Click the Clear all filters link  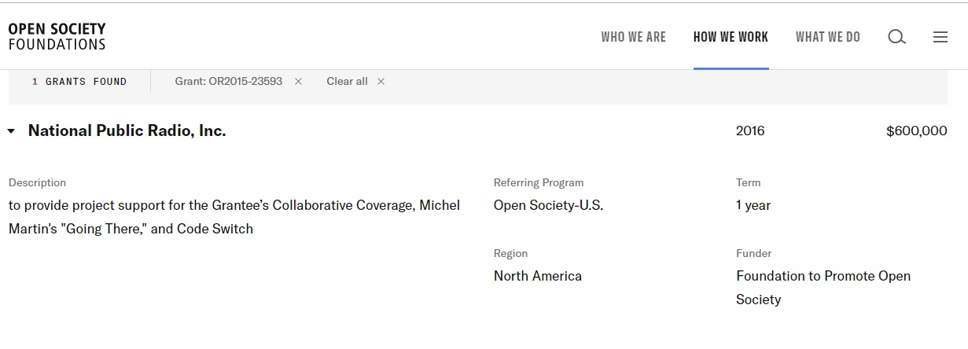pyautogui.click(x=347, y=82)
